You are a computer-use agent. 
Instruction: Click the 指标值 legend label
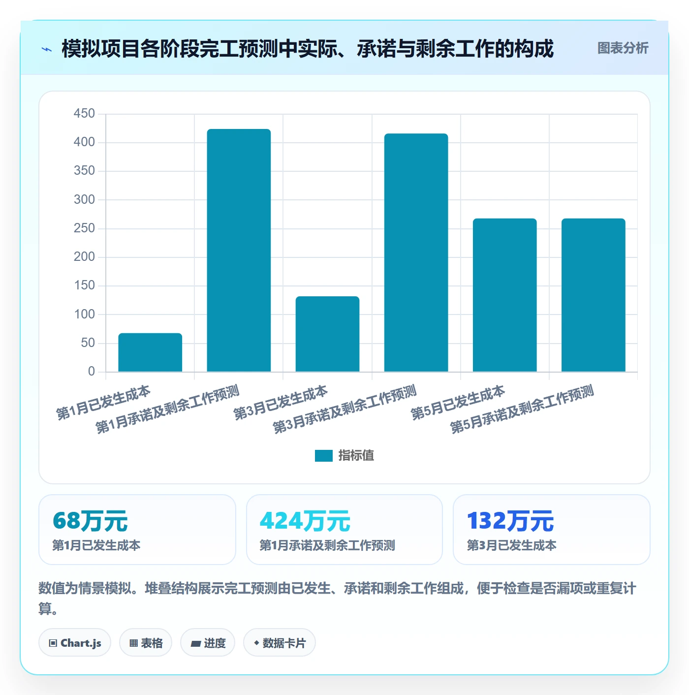[x=356, y=456]
